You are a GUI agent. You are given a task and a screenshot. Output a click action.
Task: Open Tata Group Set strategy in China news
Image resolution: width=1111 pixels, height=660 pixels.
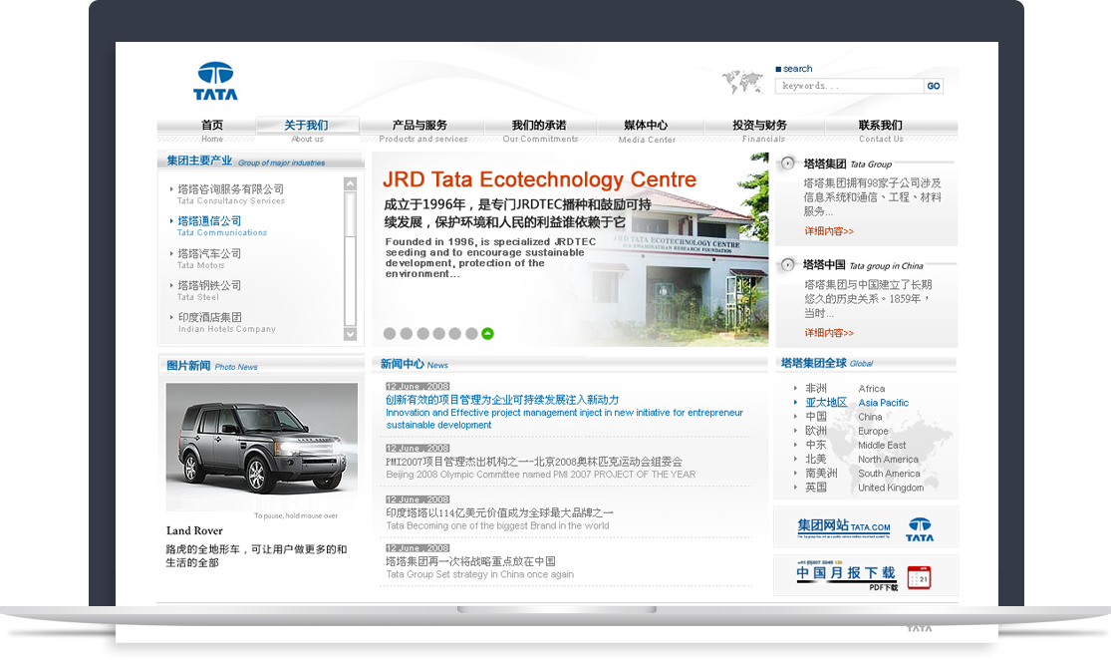point(479,568)
